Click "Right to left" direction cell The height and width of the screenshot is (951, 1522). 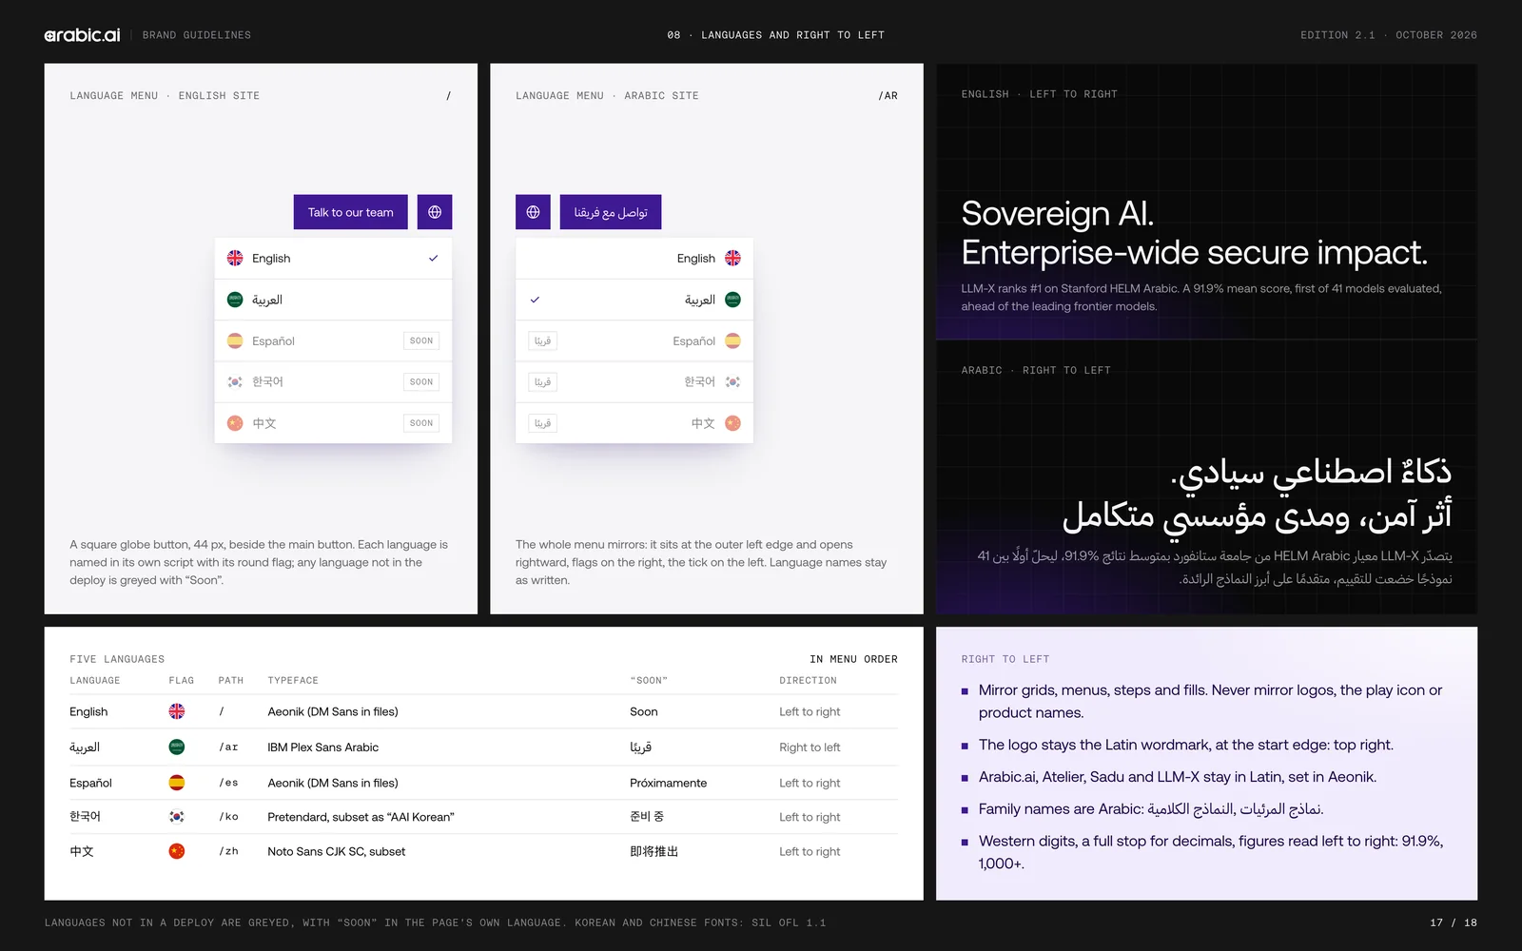point(810,747)
